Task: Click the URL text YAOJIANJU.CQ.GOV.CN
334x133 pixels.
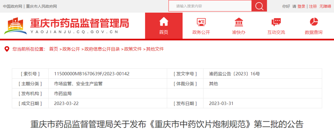Action: point(74,32)
